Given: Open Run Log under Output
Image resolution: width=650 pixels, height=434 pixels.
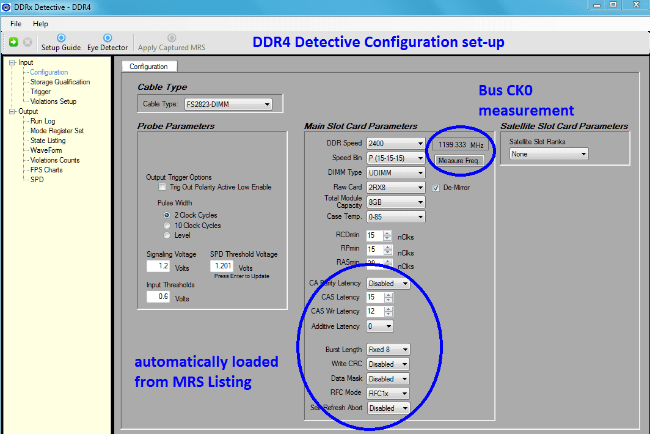Looking at the screenshot, I should 43,121.
